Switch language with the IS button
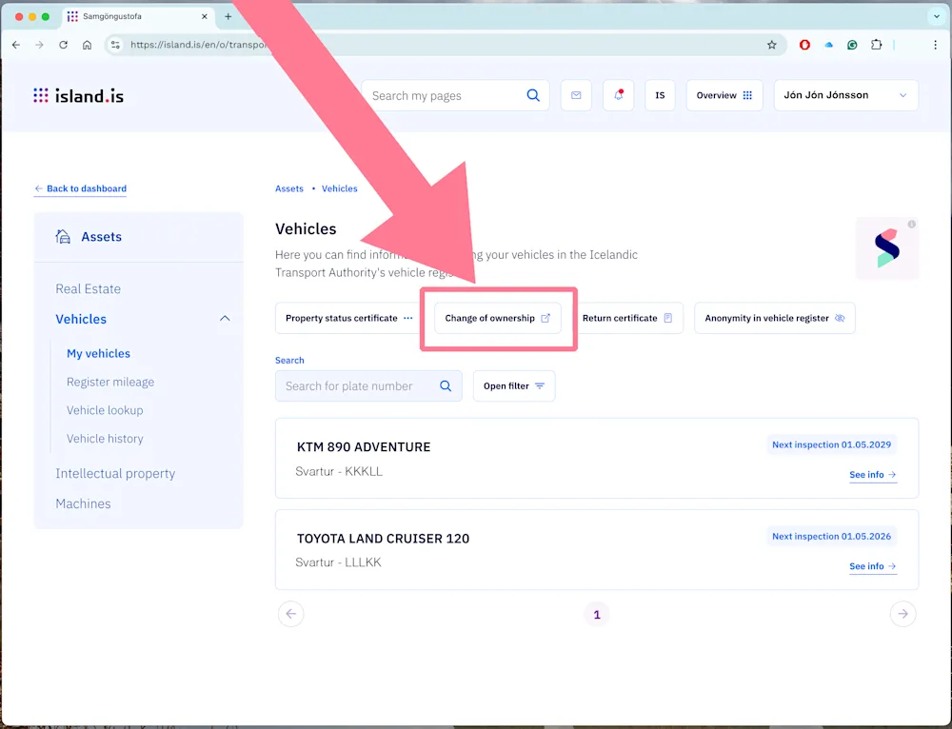The width and height of the screenshot is (952, 729). [x=660, y=95]
